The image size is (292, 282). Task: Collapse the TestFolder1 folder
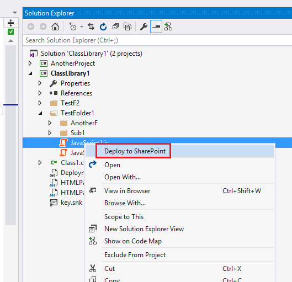click(x=40, y=113)
